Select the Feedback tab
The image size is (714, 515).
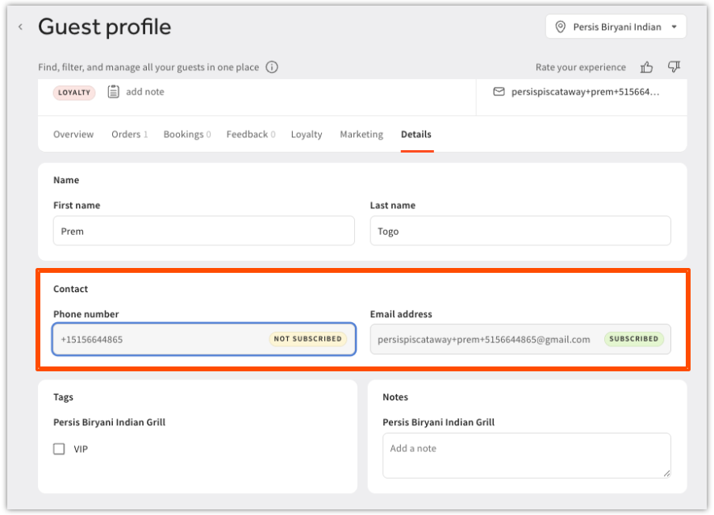[x=250, y=135]
